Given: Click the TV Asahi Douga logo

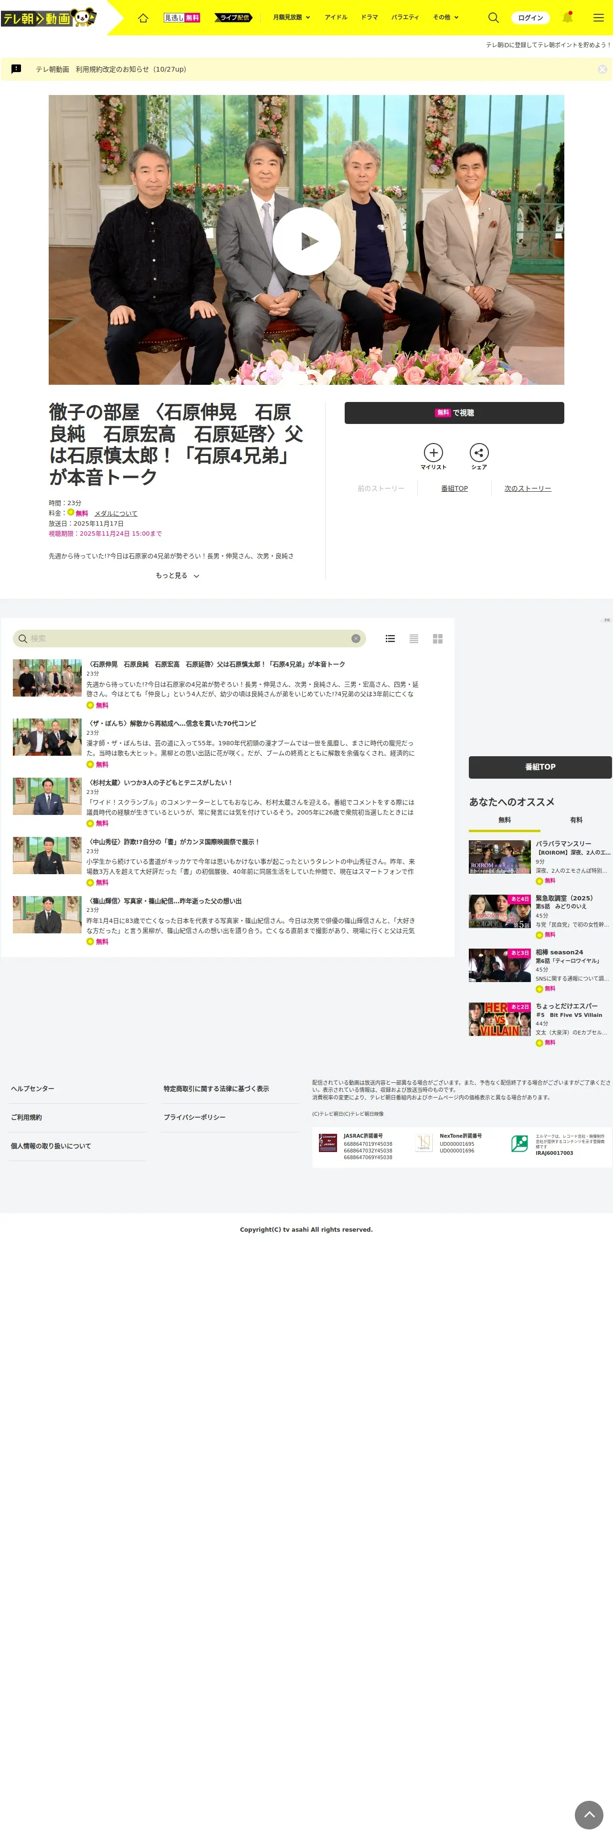Looking at the screenshot, I should click(49, 17).
